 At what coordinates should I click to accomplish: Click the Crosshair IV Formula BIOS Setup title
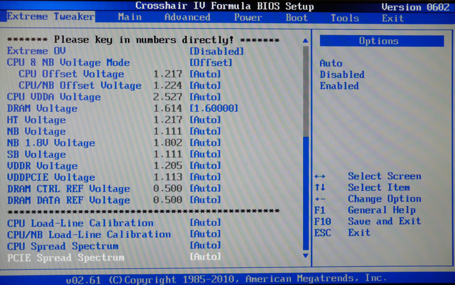[225, 6]
